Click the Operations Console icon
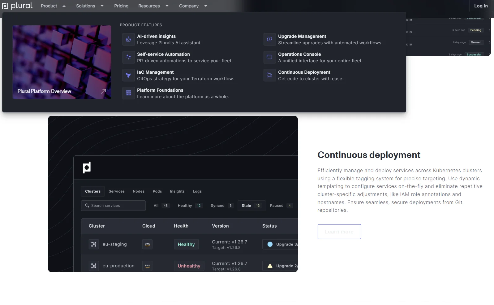The image size is (494, 305). [269, 57]
